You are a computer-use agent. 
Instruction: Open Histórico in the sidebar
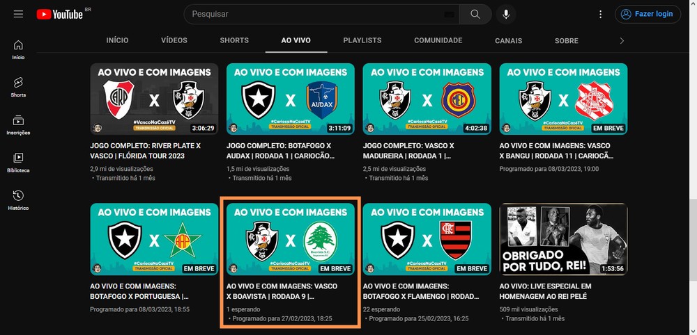coord(18,201)
